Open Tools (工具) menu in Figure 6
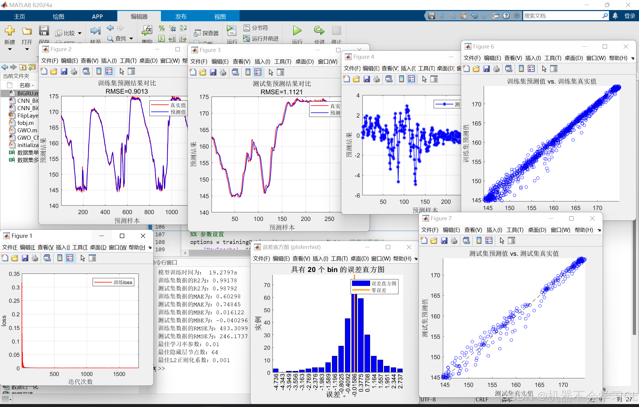 tap(553, 58)
